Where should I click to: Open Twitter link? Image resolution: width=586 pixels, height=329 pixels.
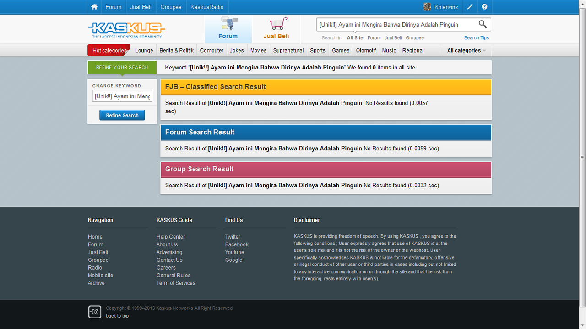click(x=233, y=237)
